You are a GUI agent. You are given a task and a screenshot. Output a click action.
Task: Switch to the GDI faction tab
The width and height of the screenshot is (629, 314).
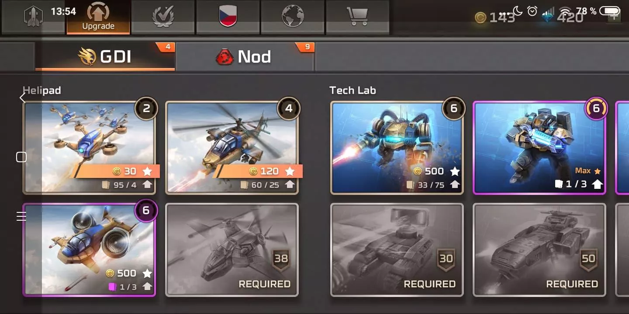(x=105, y=57)
